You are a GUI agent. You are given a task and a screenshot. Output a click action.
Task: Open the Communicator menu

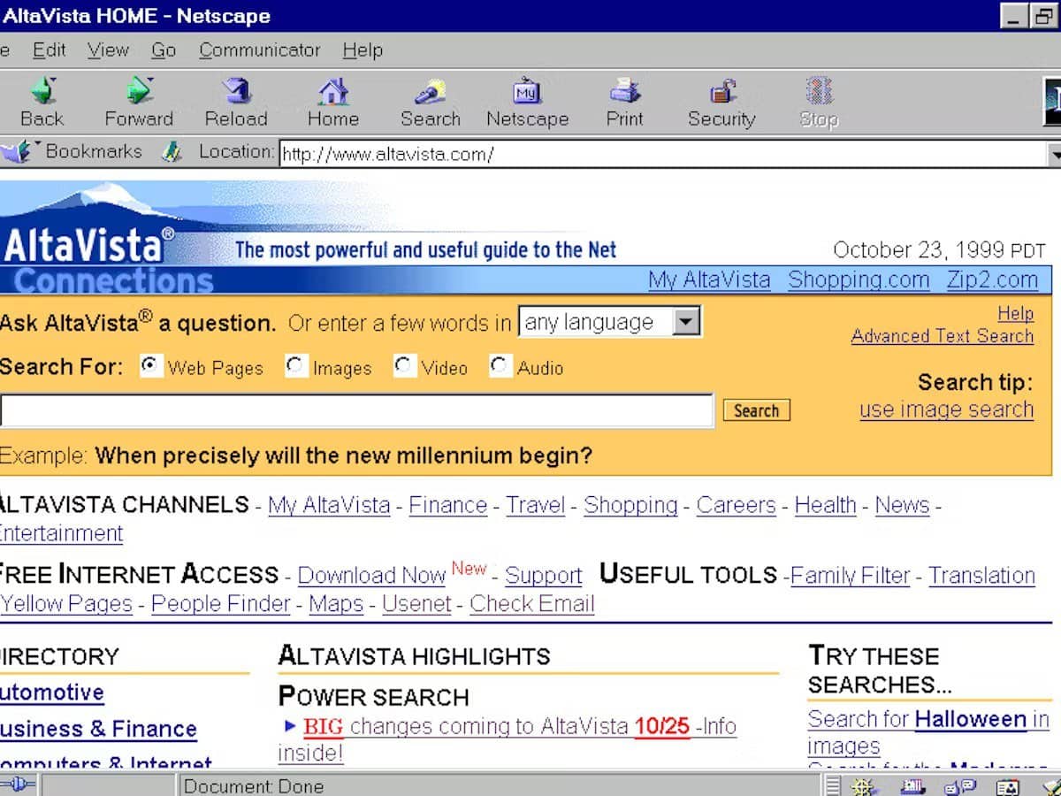coord(260,50)
